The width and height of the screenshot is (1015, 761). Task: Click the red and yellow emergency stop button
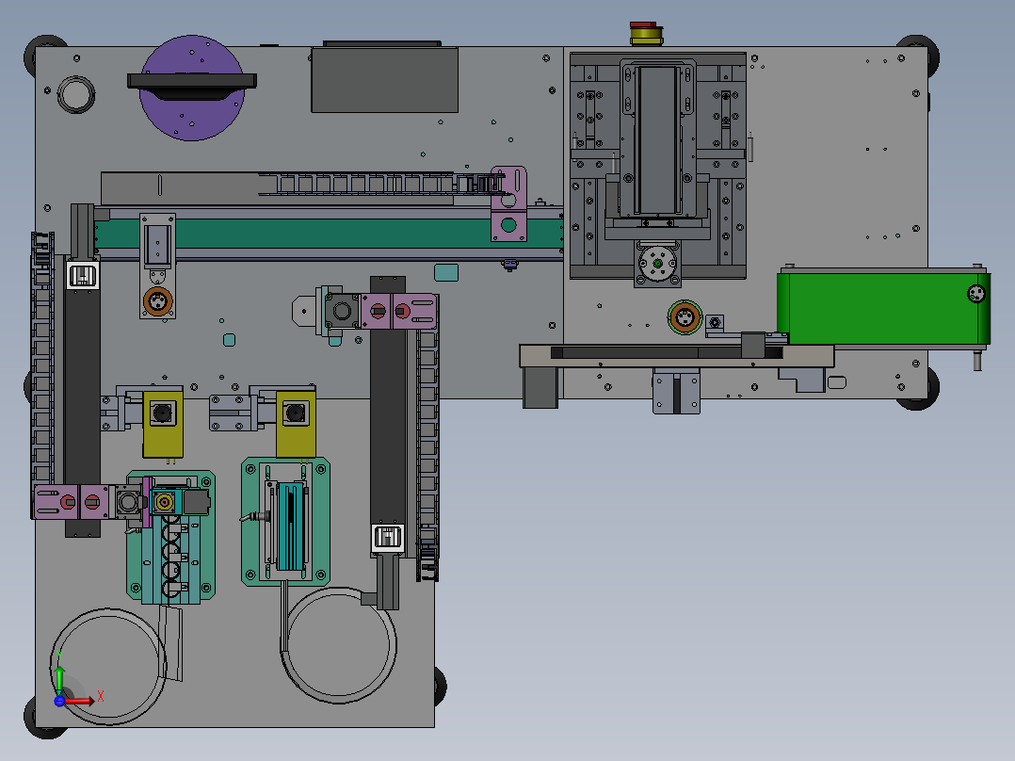[645, 34]
